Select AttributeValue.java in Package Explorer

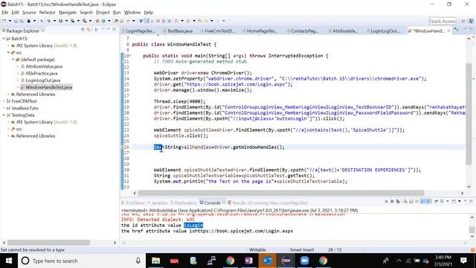click(44, 66)
